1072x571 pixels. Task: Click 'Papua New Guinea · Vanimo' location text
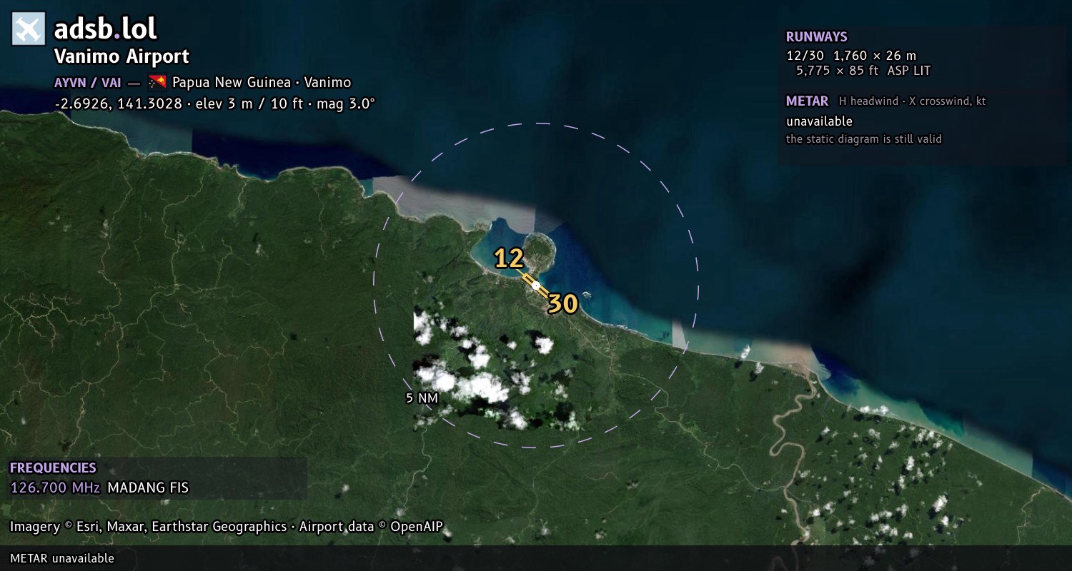(262, 82)
